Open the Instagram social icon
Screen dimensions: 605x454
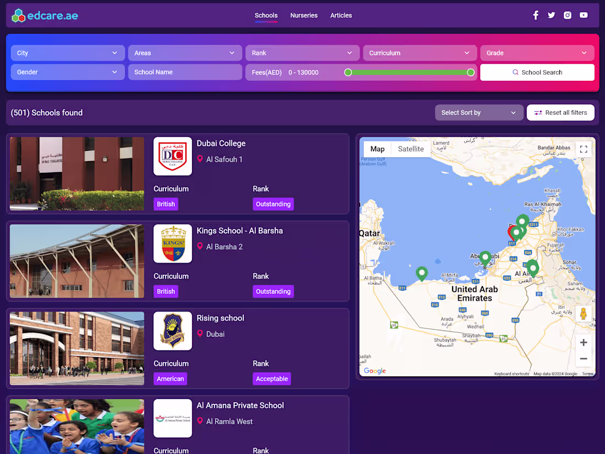tap(567, 15)
